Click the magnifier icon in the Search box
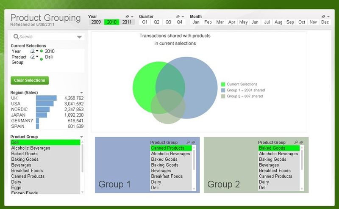 [x=16, y=36]
